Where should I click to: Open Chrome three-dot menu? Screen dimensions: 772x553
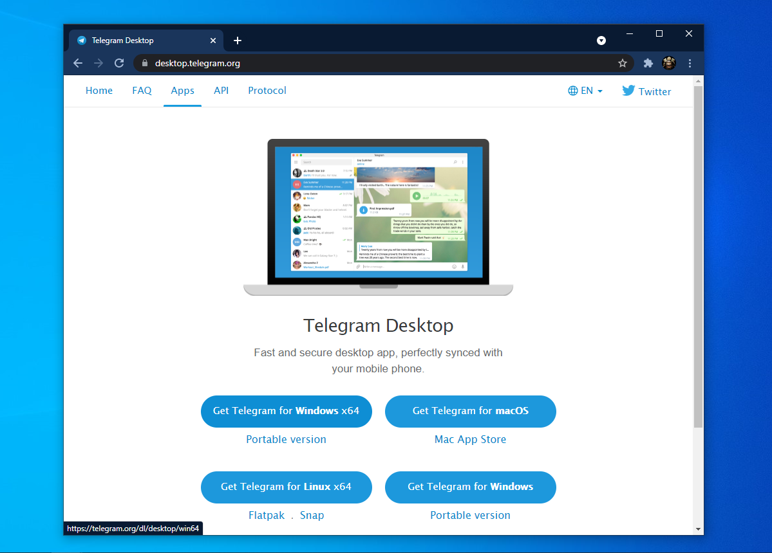[x=690, y=63]
